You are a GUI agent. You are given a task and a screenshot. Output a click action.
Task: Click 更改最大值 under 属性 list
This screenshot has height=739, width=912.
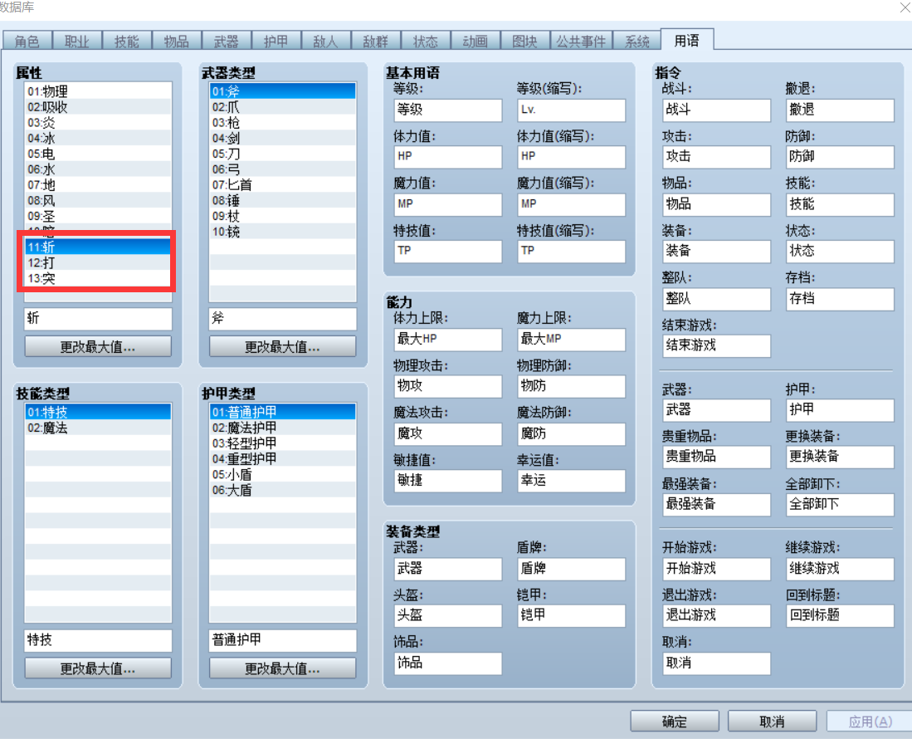pos(98,347)
